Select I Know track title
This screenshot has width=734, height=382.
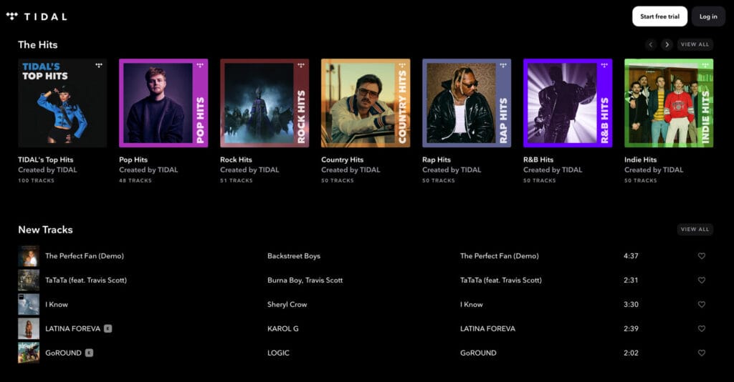click(x=57, y=305)
